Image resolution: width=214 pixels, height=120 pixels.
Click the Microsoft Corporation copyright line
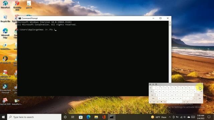[47, 25]
